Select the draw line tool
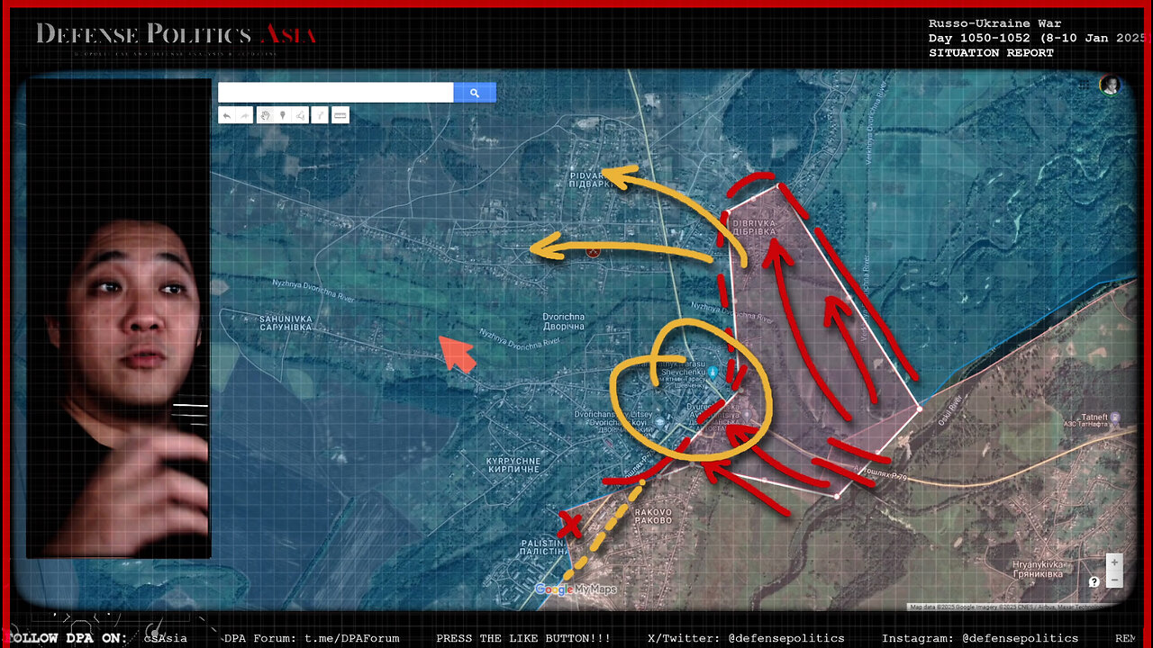Image resolution: width=1153 pixels, height=648 pixels. pos(300,115)
